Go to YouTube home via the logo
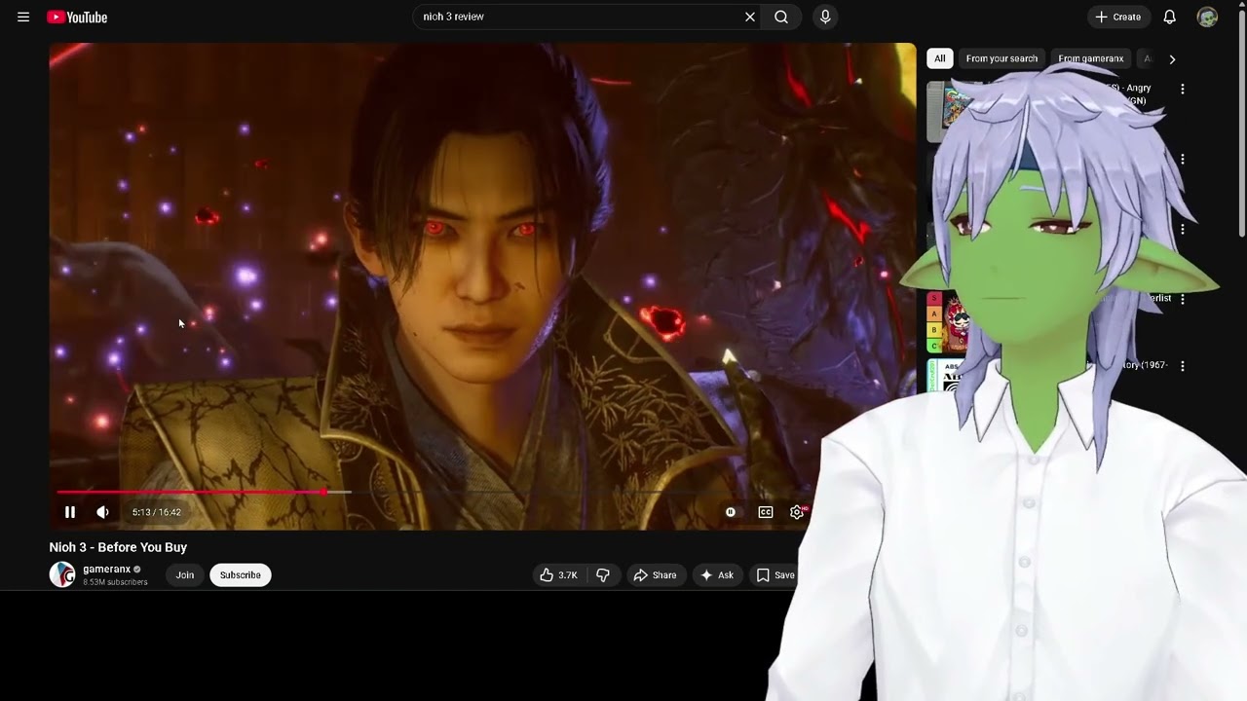The image size is (1247, 701). point(77,17)
